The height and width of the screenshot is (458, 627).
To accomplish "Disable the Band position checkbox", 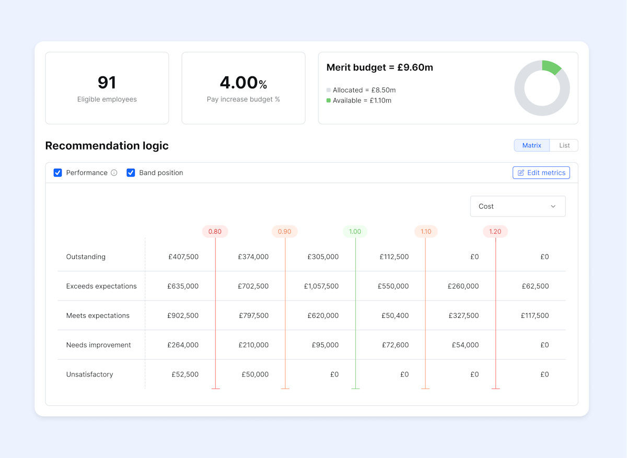I will click(131, 173).
